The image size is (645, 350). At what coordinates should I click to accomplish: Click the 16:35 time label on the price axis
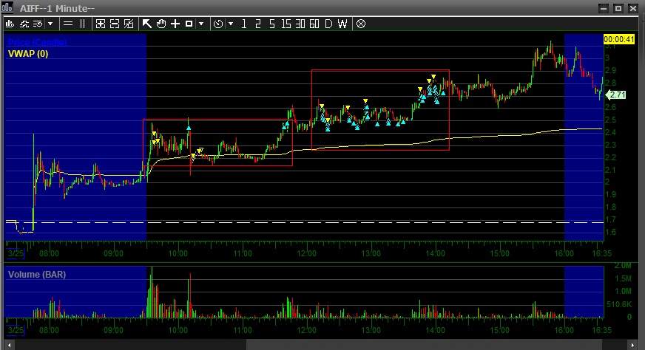pyautogui.click(x=601, y=253)
